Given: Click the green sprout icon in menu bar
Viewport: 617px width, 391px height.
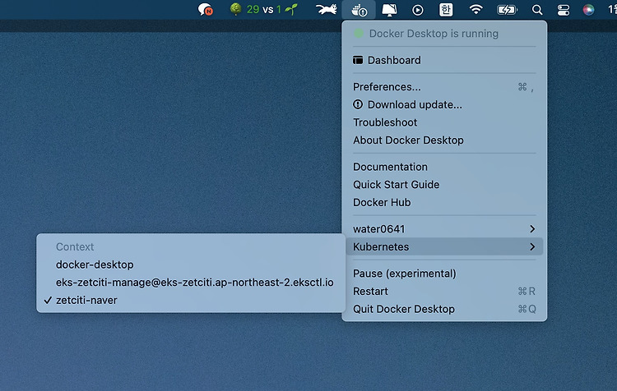Looking at the screenshot, I should (291, 9).
